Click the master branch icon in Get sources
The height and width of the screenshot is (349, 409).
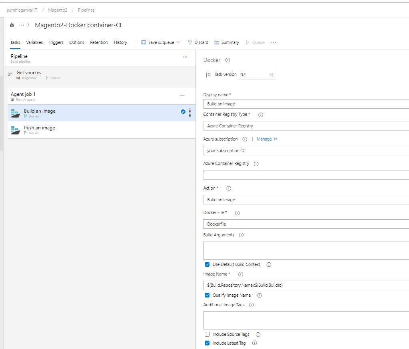(x=46, y=78)
